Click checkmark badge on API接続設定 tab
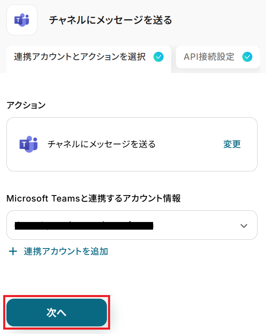Viewport: 266px width, 334px height. [248, 57]
